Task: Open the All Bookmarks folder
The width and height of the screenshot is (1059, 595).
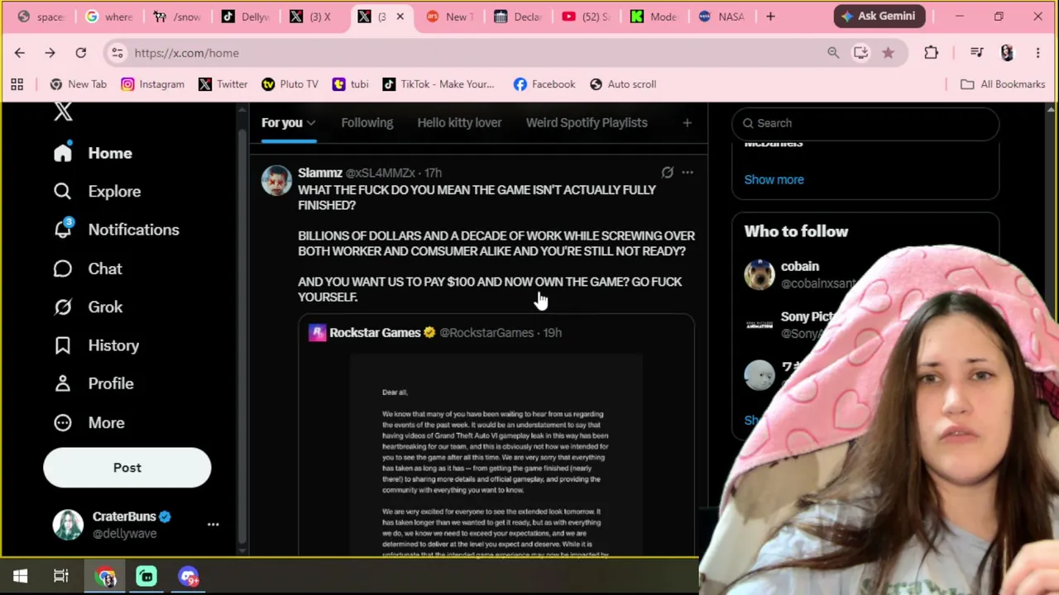Action: [x=1002, y=84]
